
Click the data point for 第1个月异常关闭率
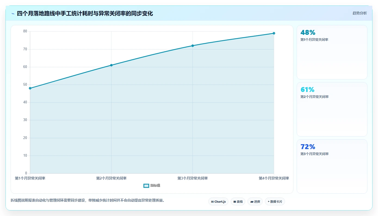click(x=30, y=88)
